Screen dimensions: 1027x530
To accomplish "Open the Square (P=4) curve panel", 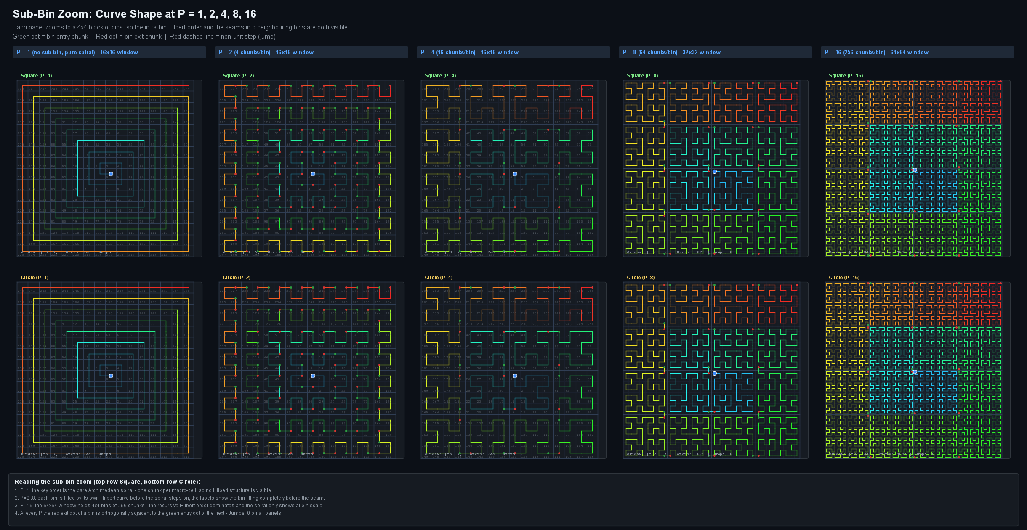I will (x=513, y=168).
